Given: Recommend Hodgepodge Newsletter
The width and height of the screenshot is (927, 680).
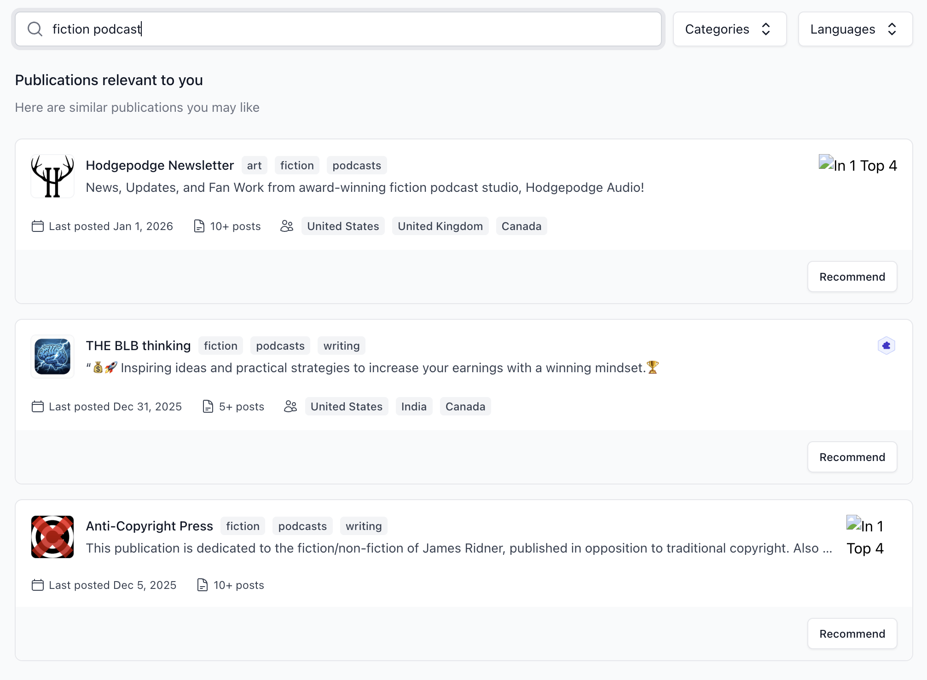Looking at the screenshot, I should [x=852, y=277].
